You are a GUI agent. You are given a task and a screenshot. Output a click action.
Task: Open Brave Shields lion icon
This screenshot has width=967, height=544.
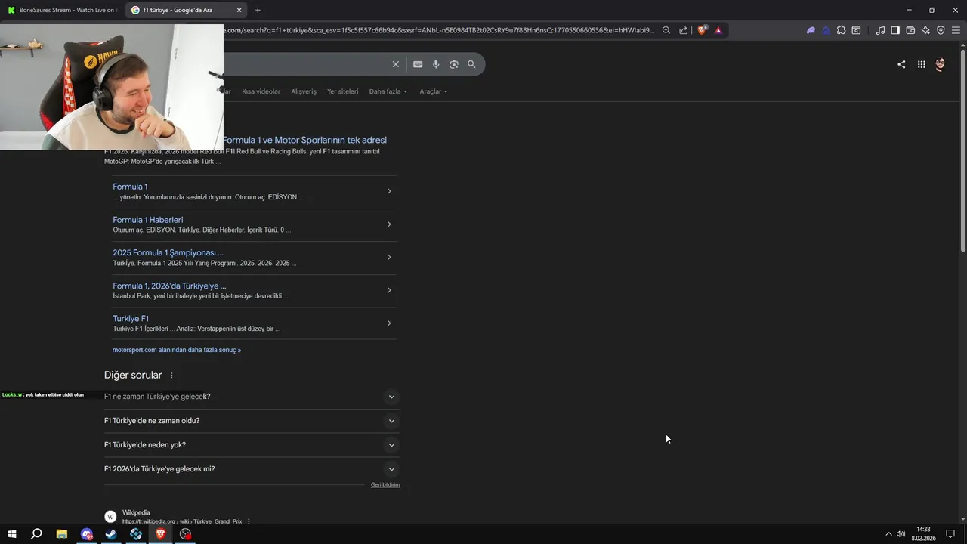coord(702,30)
